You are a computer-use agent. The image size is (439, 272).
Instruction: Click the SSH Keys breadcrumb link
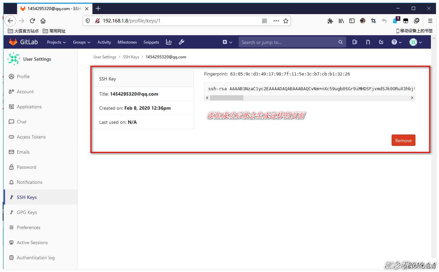pos(131,57)
